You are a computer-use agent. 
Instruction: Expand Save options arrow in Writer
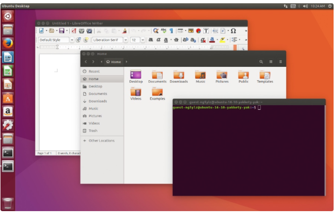(67, 31)
